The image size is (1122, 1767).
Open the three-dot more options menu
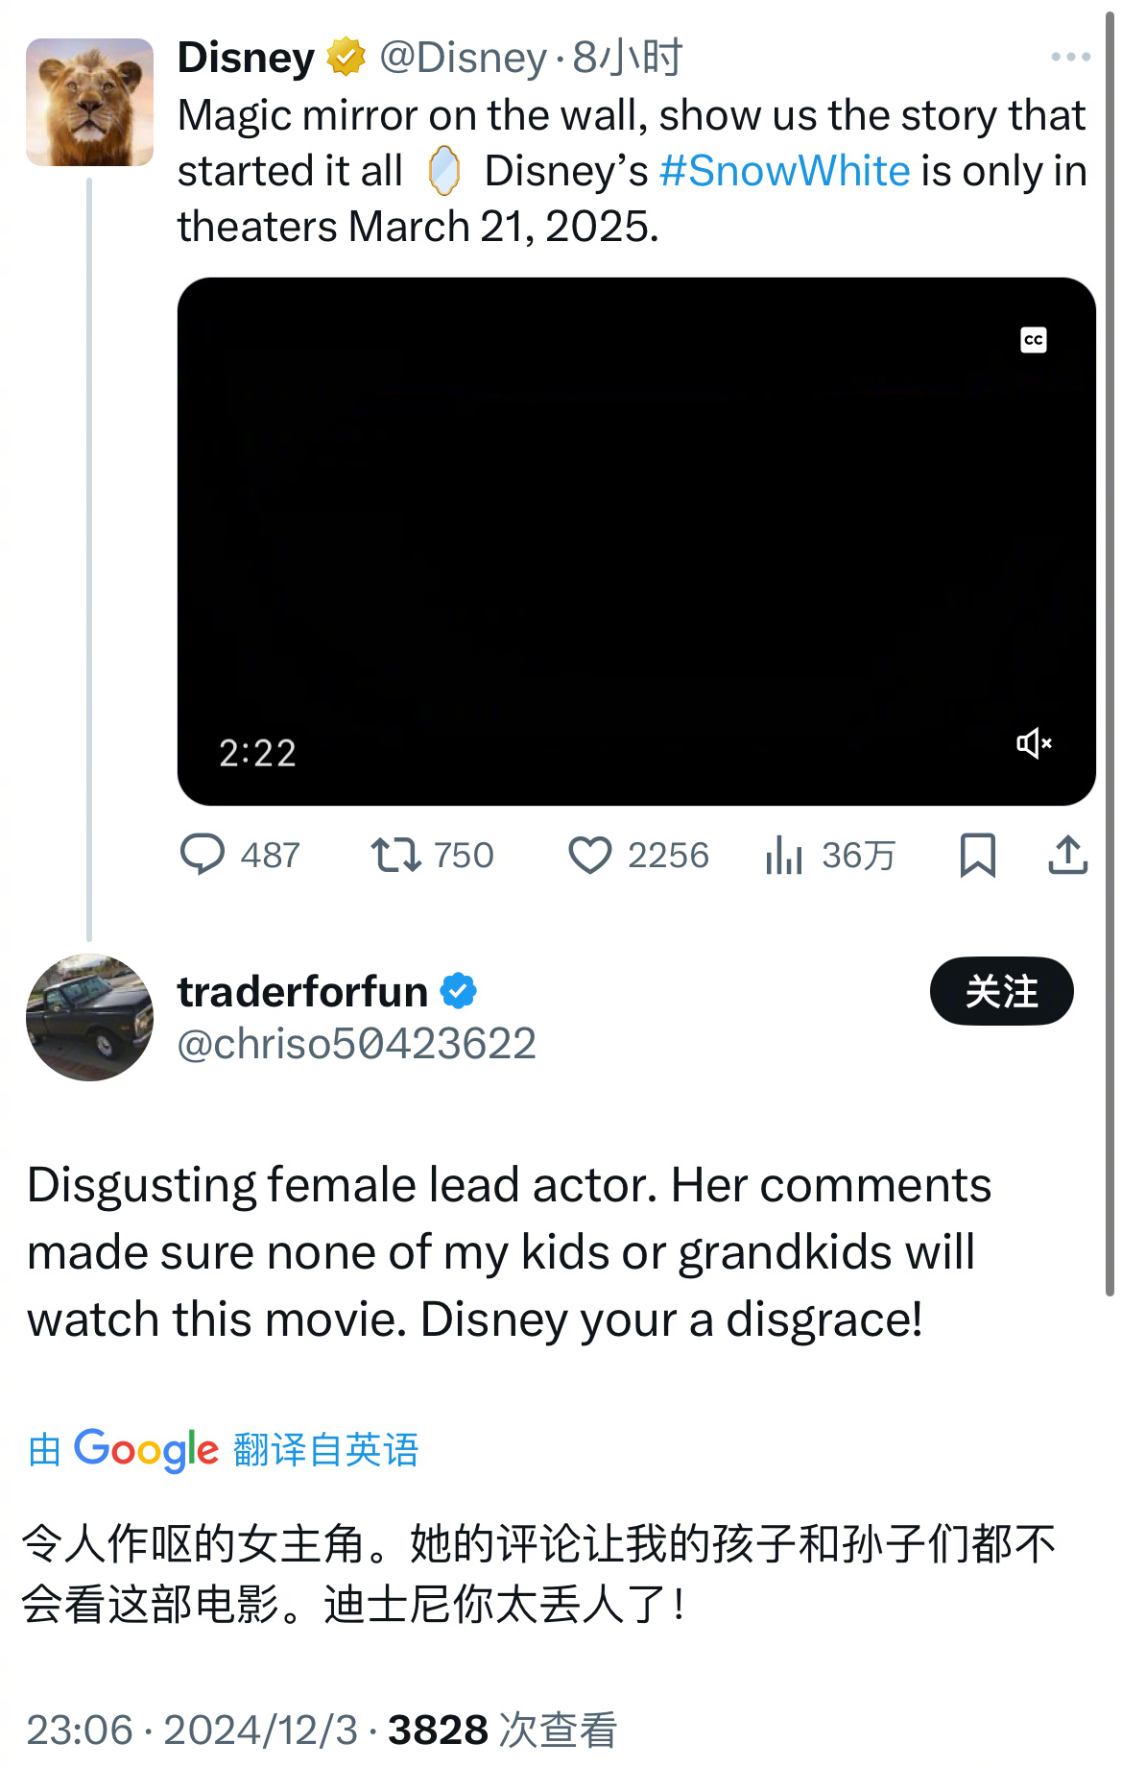(1071, 58)
